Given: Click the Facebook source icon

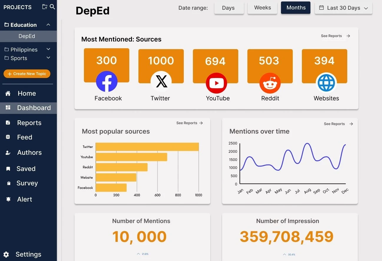Looking at the screenshot, I should coord(107,82).
